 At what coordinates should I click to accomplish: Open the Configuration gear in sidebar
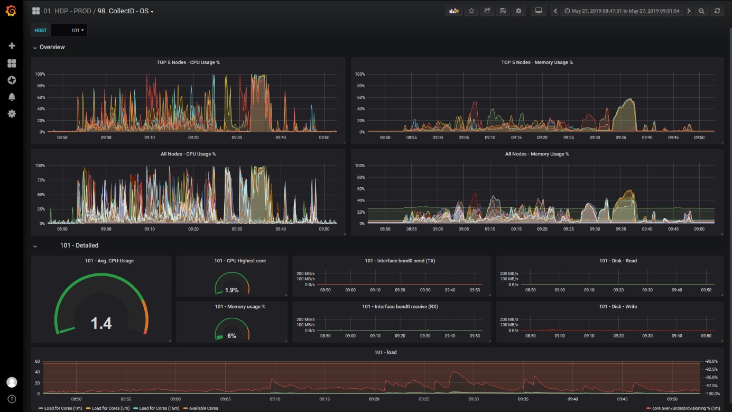[12, 114]
